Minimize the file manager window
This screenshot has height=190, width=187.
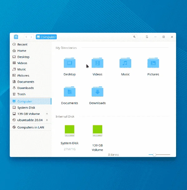click(155, 37)
